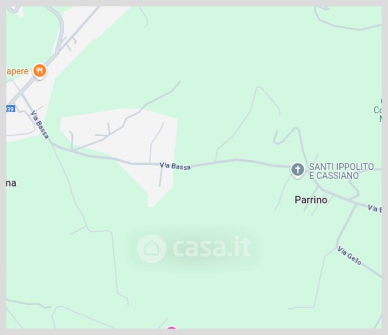Click the casa.it house logo watermark
The width and height of the screenshot is (388, 335).
[152, 248]
